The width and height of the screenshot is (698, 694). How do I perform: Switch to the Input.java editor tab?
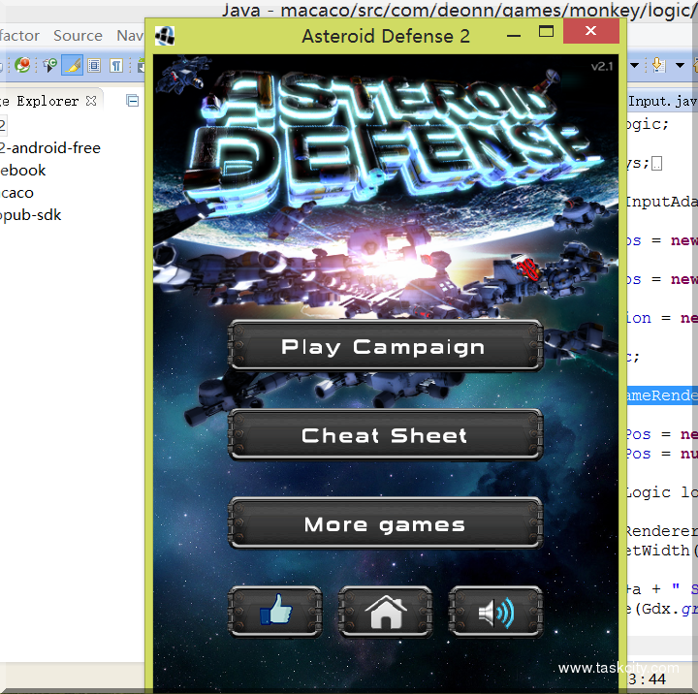[x=661, y=101]
